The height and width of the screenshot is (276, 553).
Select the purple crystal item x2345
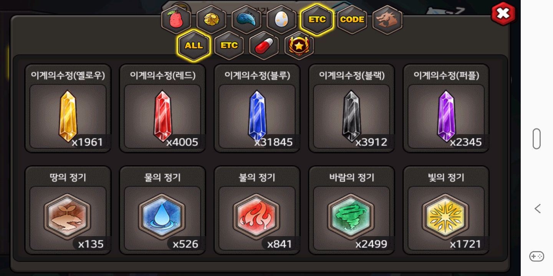coord(446,108)
